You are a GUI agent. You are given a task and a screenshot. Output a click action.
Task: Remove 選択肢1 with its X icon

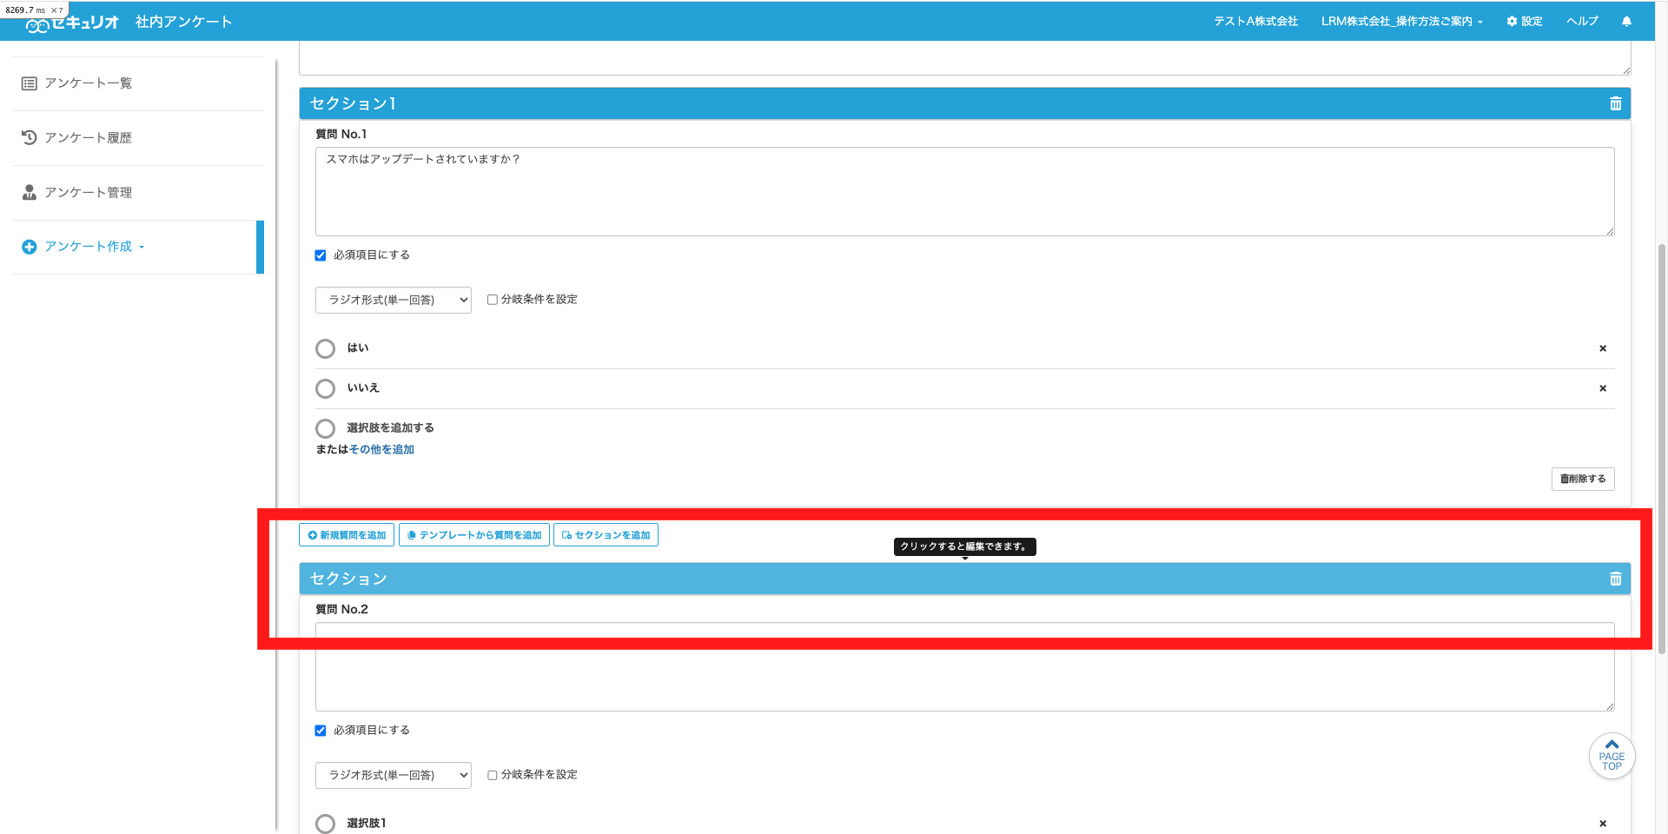(x=1603, y=824)
